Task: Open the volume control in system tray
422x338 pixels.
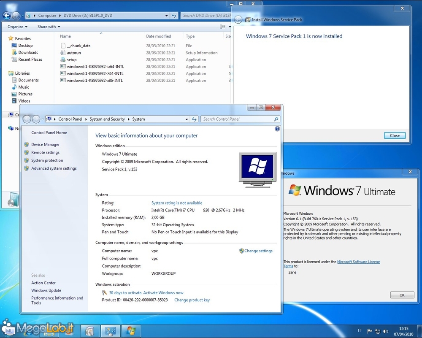Action: coord(386,331)
